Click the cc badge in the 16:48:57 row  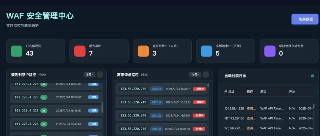point(44,111)
